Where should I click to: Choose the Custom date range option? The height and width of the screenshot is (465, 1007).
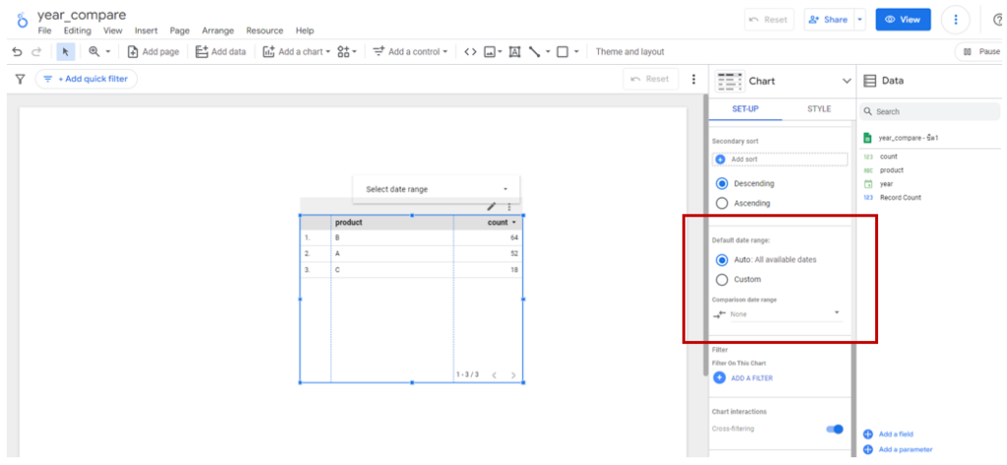coord(722,279)
